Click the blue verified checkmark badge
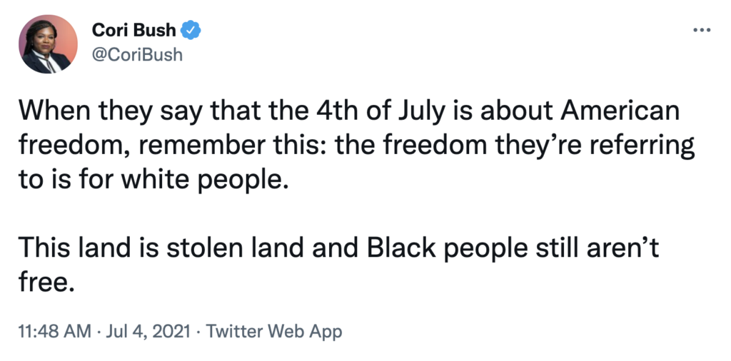The width and height of the screenshot is (731, 361). click(x=191, y=31)
